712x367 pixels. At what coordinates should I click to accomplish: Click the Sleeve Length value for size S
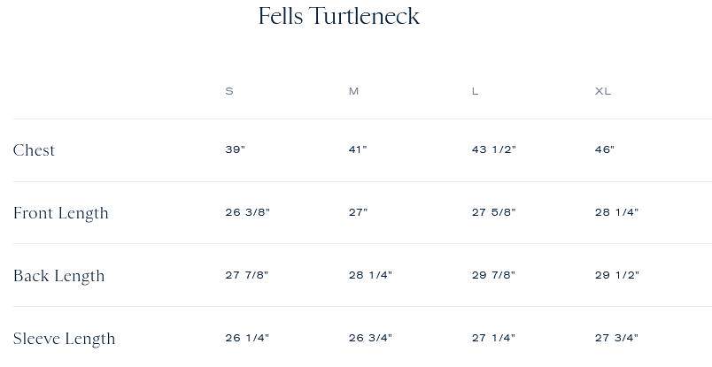coord(247,338)
